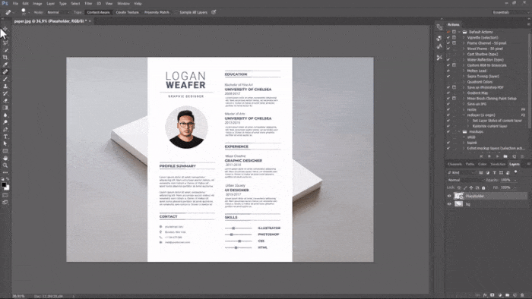Filter layers by type T icon
The height and width of the screenshot is (299, 532).
494,173
